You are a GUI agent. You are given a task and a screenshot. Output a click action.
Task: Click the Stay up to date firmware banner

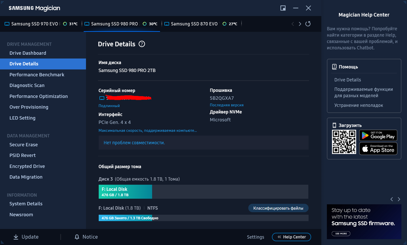click(364, 222)
